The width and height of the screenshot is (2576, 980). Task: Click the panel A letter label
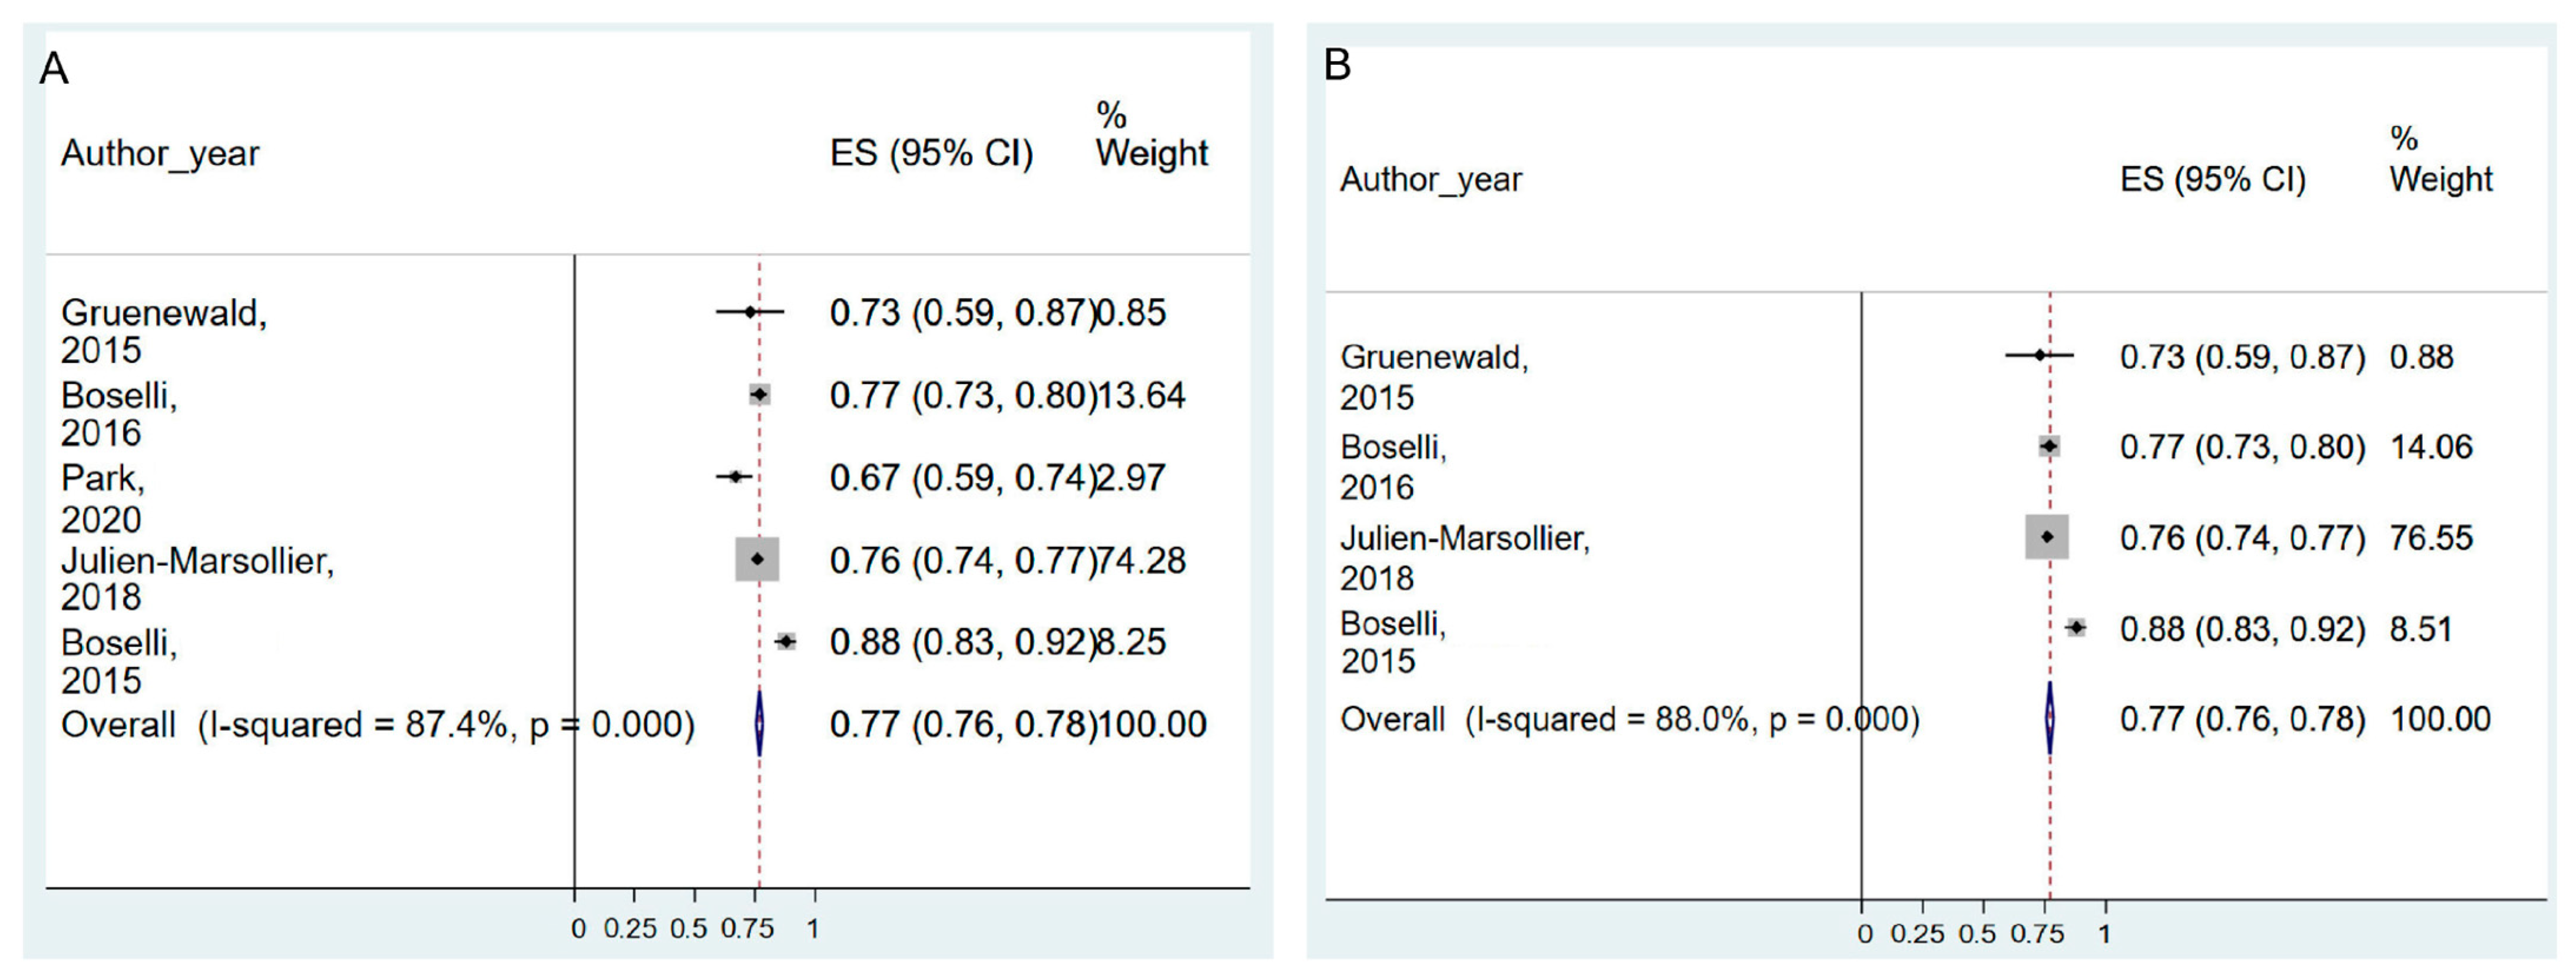tap(54, 69)
